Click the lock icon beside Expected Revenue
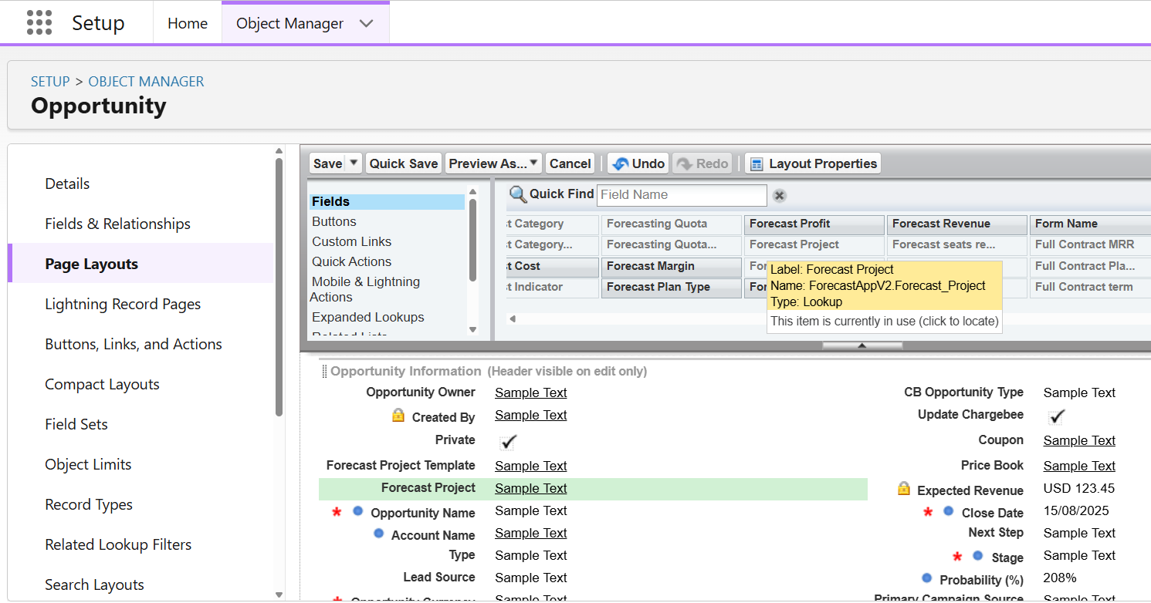This screenshot has height=603, width=1151. 904,489
